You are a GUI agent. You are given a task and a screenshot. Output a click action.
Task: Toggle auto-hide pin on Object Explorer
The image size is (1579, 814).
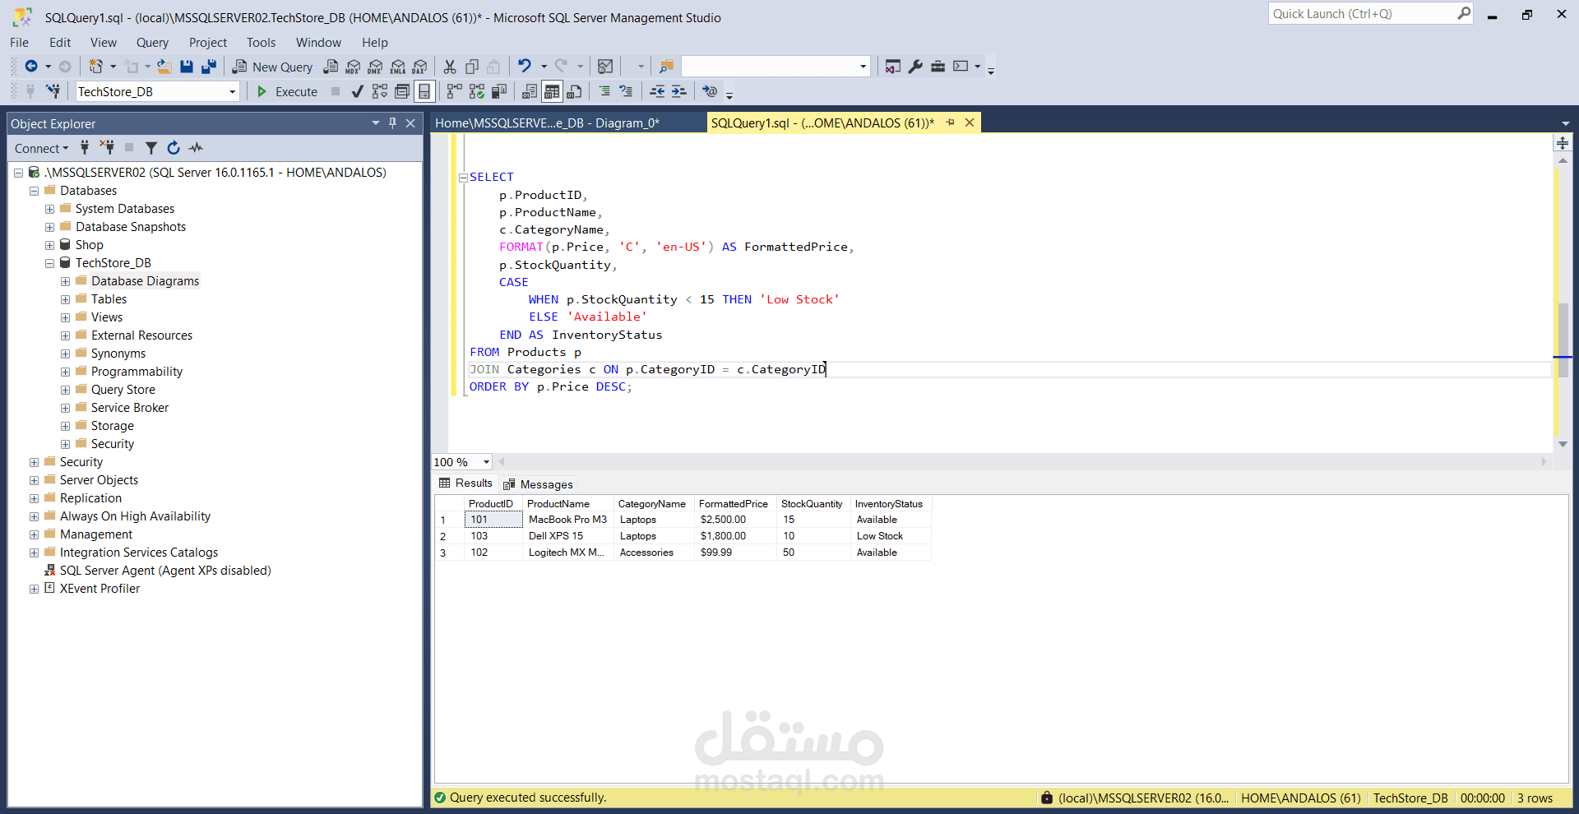392,123
